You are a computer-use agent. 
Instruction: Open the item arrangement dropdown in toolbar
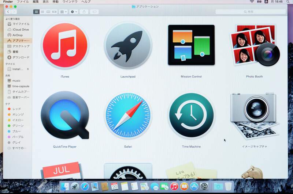63,12
